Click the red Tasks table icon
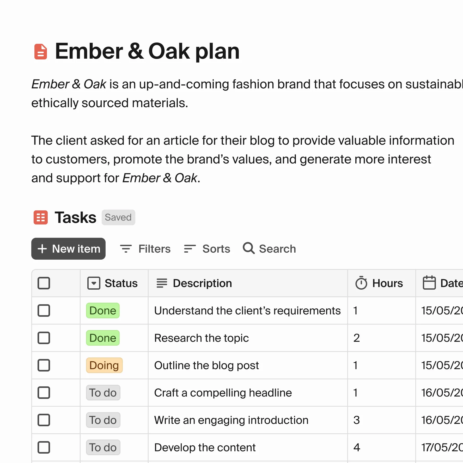The width and height of the screenshot is (463, 463). point(41,217)
